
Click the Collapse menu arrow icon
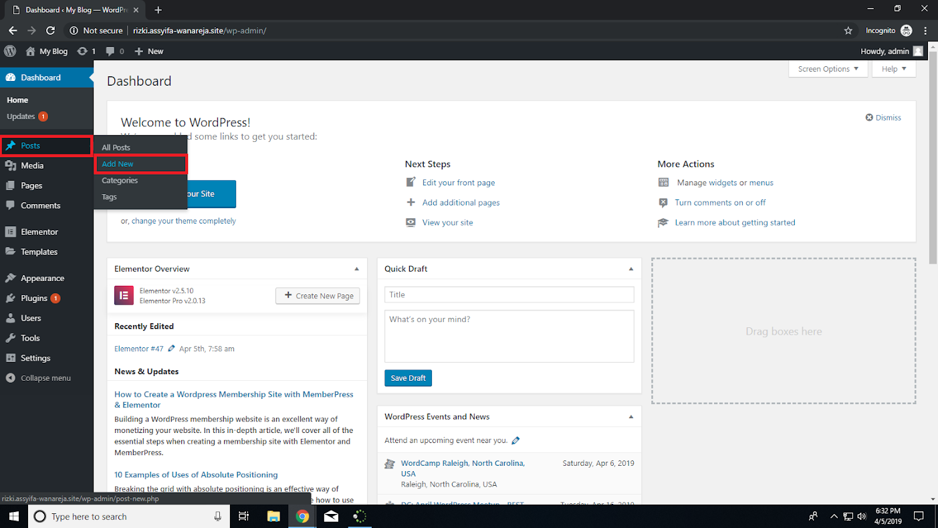click(x=10, y=378)
